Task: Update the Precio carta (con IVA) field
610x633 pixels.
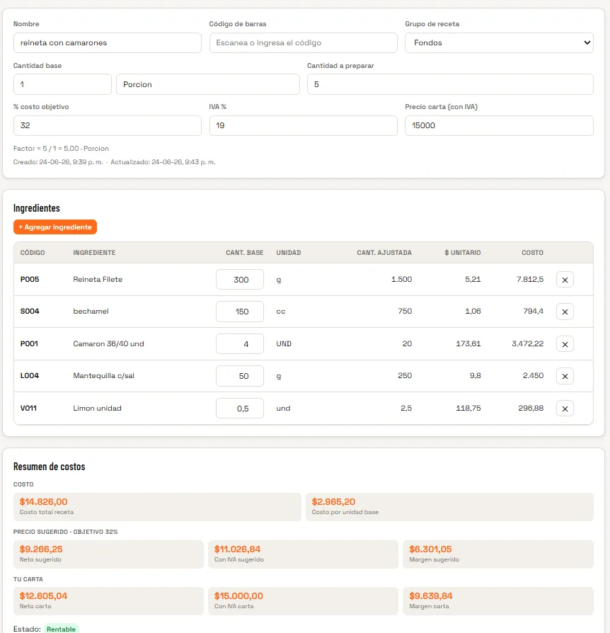Action: [x=499, y=125]
